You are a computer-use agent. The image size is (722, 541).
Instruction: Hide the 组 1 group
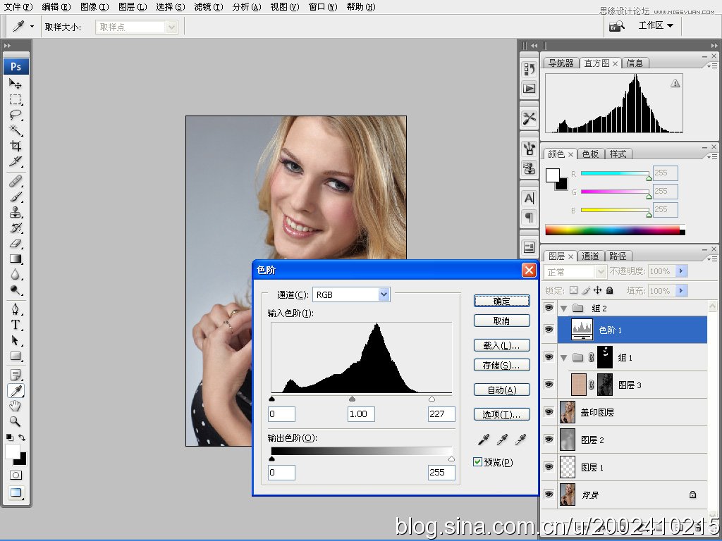coord(549,357)
